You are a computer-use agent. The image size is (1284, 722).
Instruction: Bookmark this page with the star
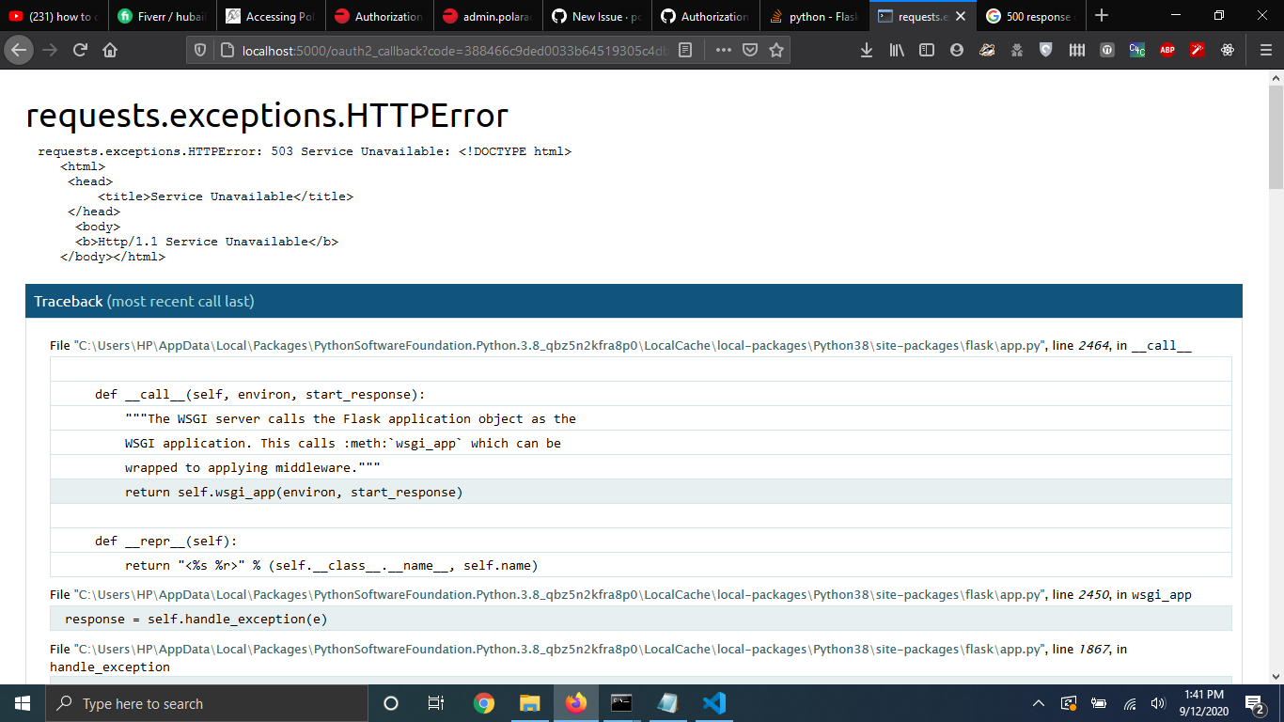coord(776,51)
